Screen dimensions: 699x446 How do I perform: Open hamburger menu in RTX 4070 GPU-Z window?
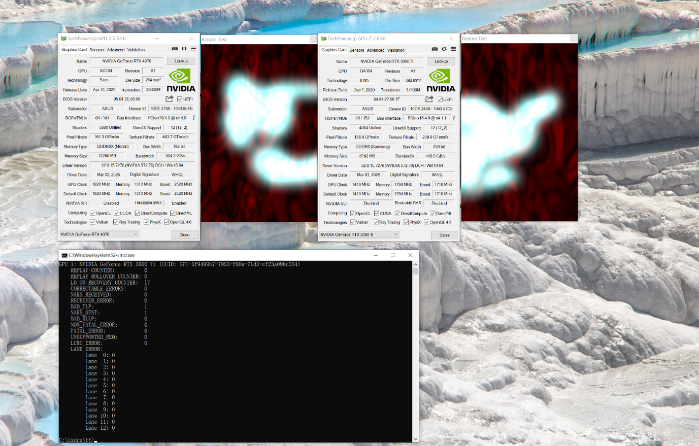tap(193, 49)
